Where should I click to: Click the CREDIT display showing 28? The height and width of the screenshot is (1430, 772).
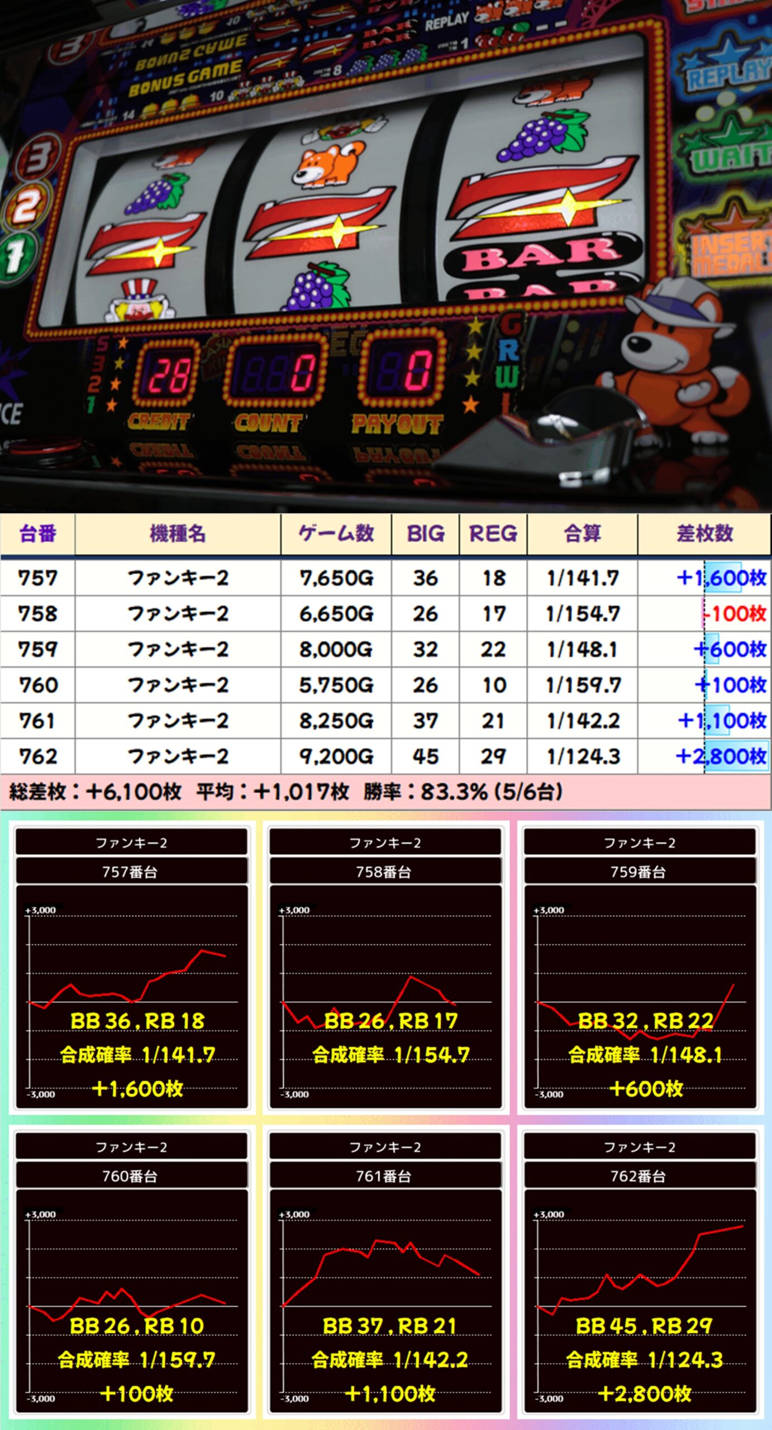[x=166, y=373]
